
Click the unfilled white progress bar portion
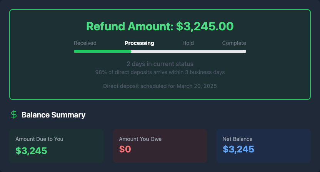(x=188, y=51)
